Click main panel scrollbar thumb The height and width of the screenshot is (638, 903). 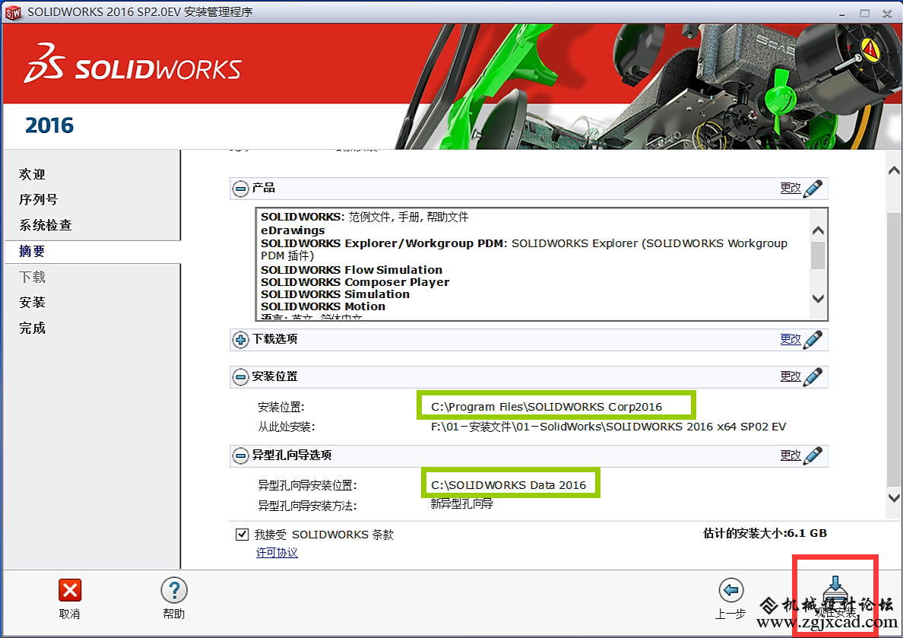pos(894,349)
